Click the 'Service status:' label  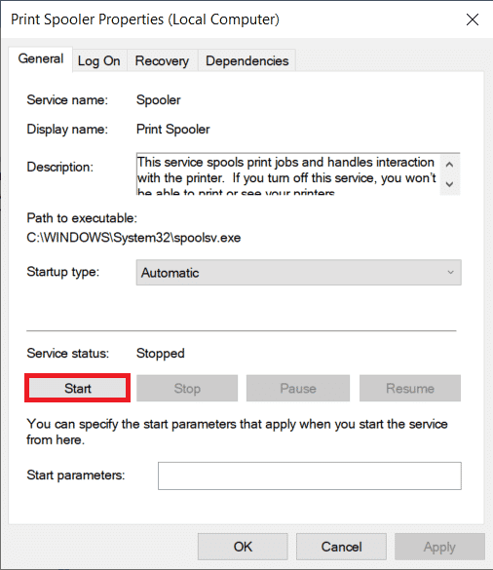coord(67,354)
